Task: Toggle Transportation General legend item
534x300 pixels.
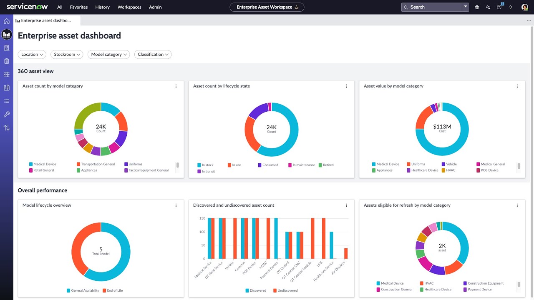Action: [x=96, y=164]
